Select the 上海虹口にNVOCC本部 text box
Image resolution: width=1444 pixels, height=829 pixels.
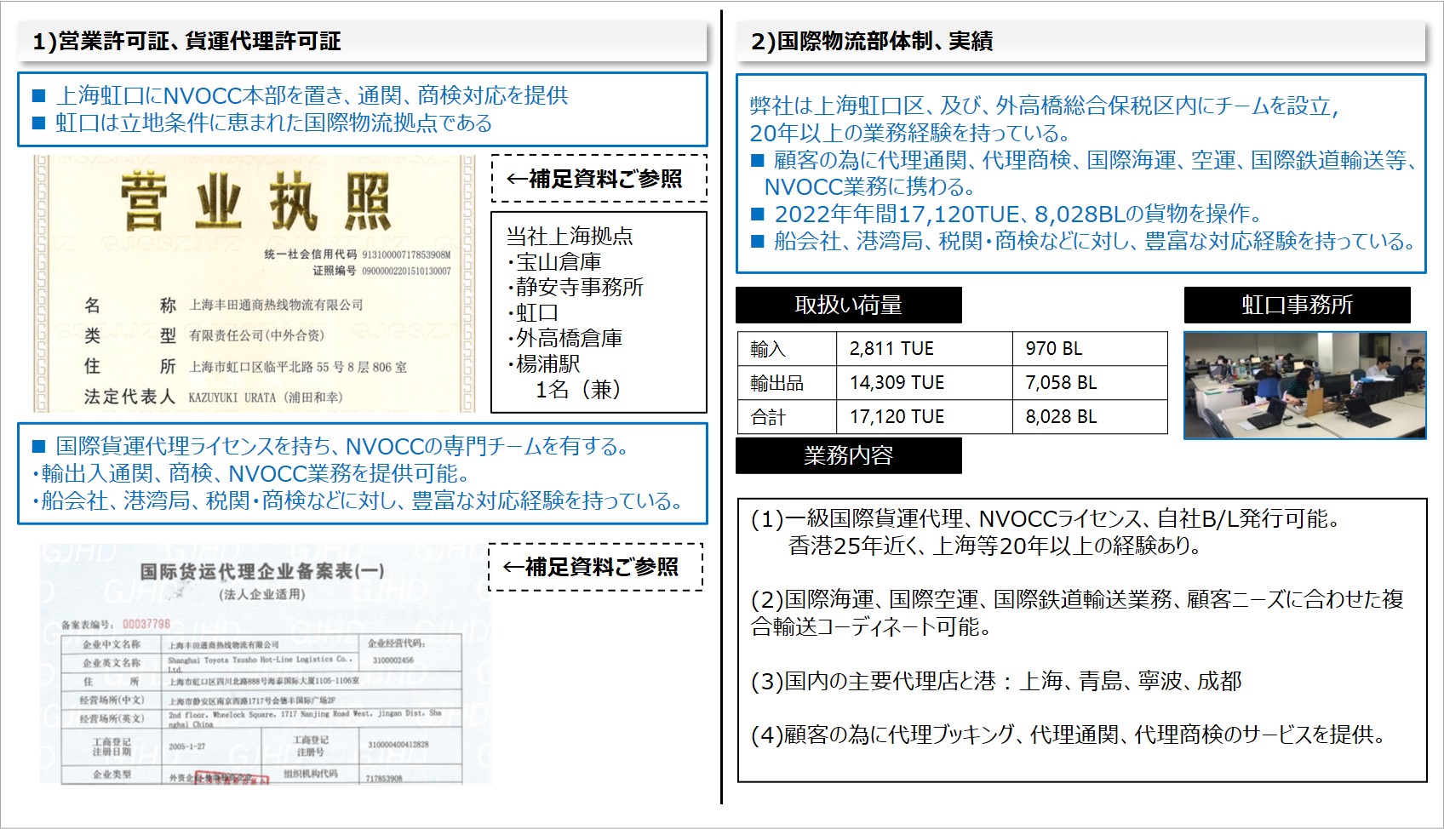point(362,109)
